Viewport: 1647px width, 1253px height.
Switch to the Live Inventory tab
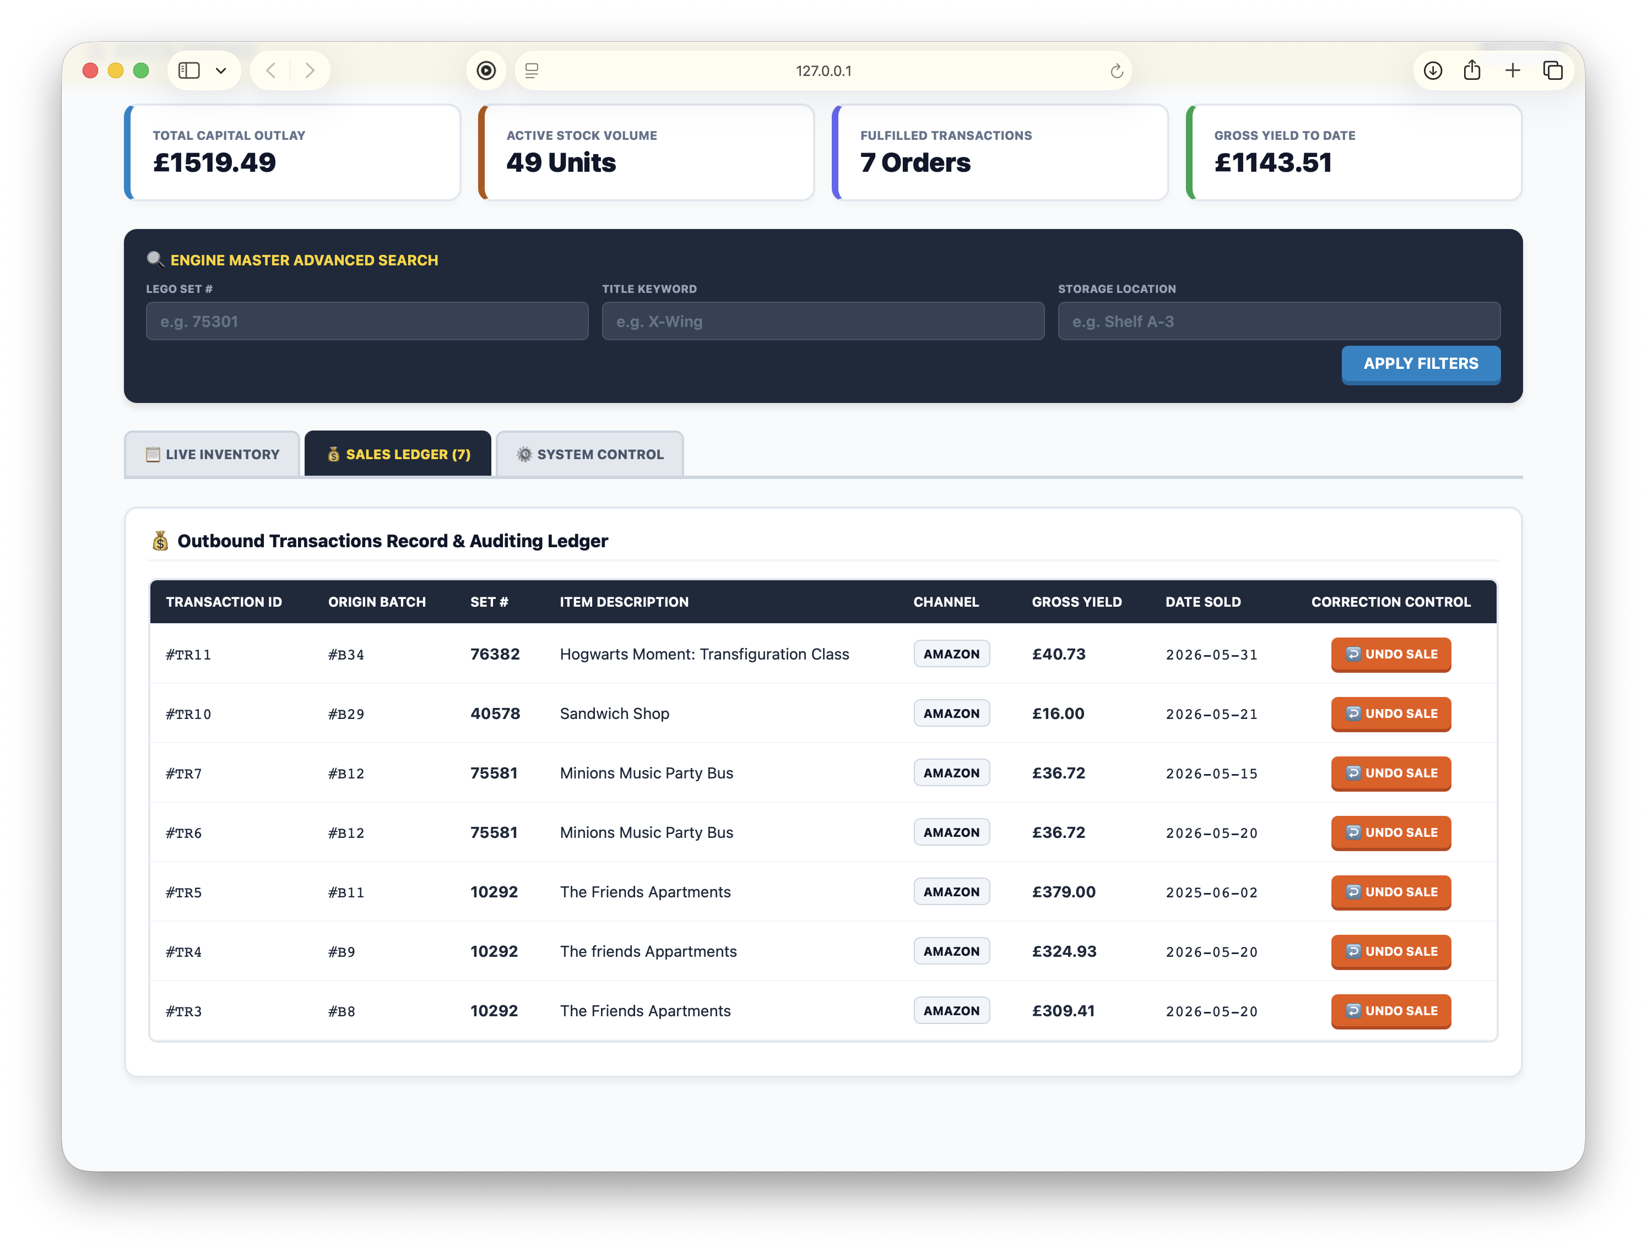point(213,454)
